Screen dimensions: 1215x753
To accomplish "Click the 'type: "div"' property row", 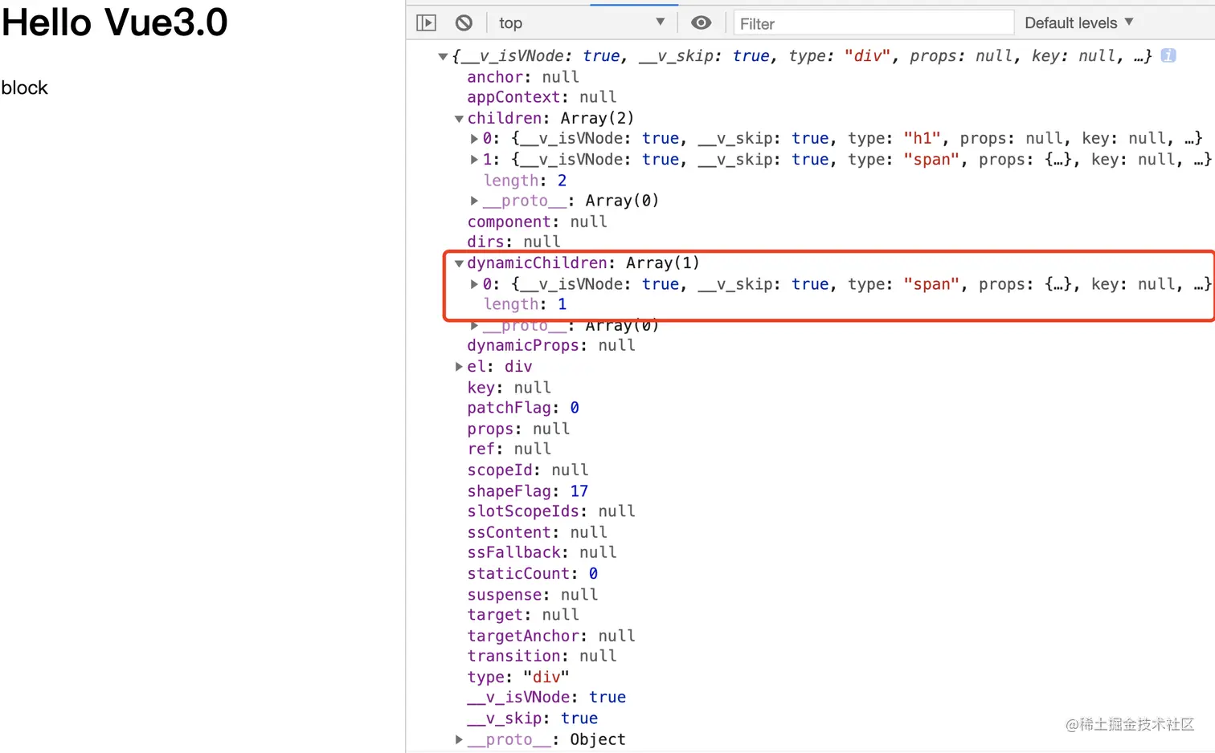I will click(x=518, y=677).
